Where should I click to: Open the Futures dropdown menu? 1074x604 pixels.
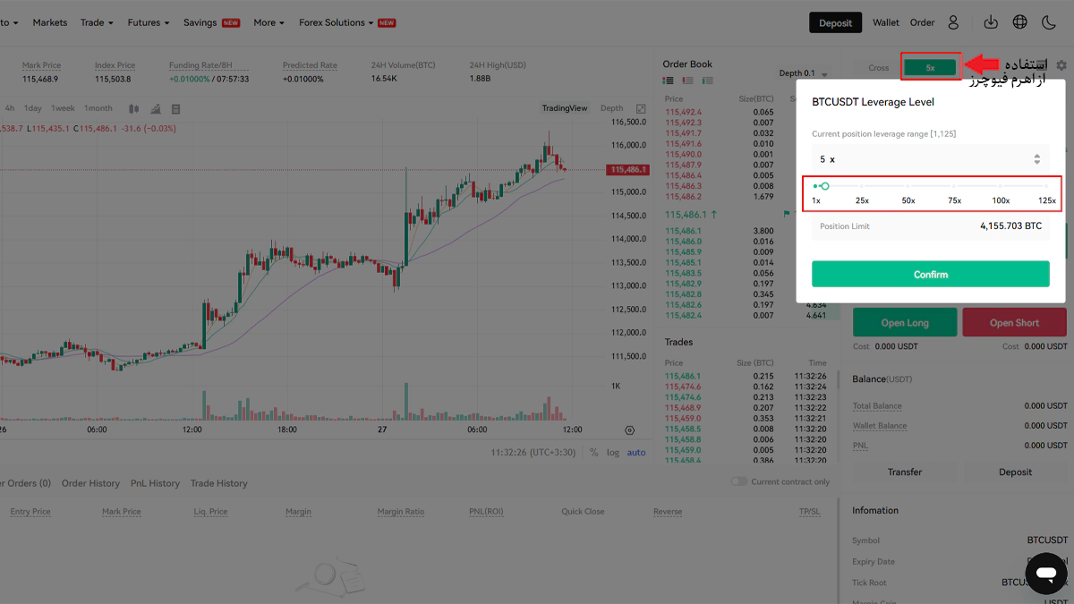tap(148, 22)
